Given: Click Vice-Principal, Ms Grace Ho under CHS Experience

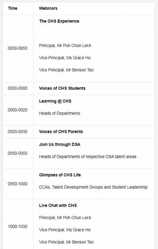Looking at the screenshot, I should point(65,58).
